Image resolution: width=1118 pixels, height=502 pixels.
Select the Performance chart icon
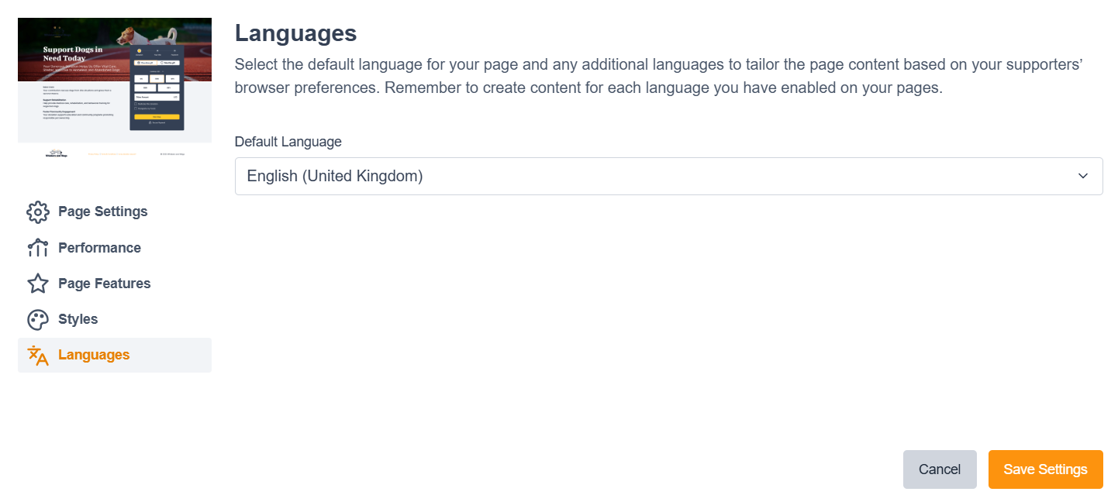[37, 247]
